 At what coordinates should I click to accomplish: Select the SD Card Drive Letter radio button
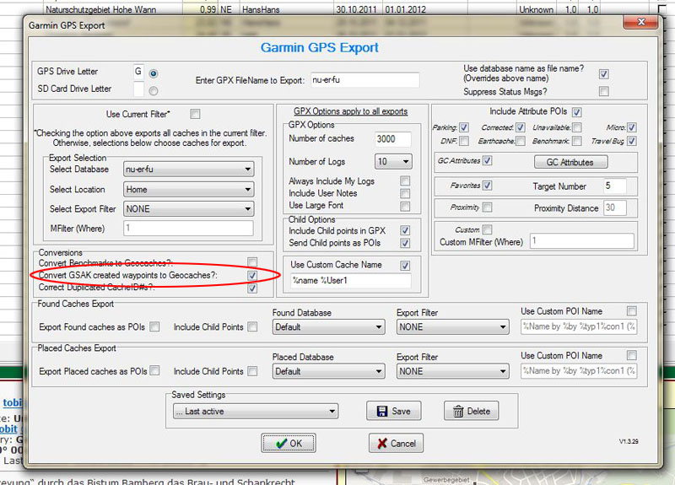point(154,91)
